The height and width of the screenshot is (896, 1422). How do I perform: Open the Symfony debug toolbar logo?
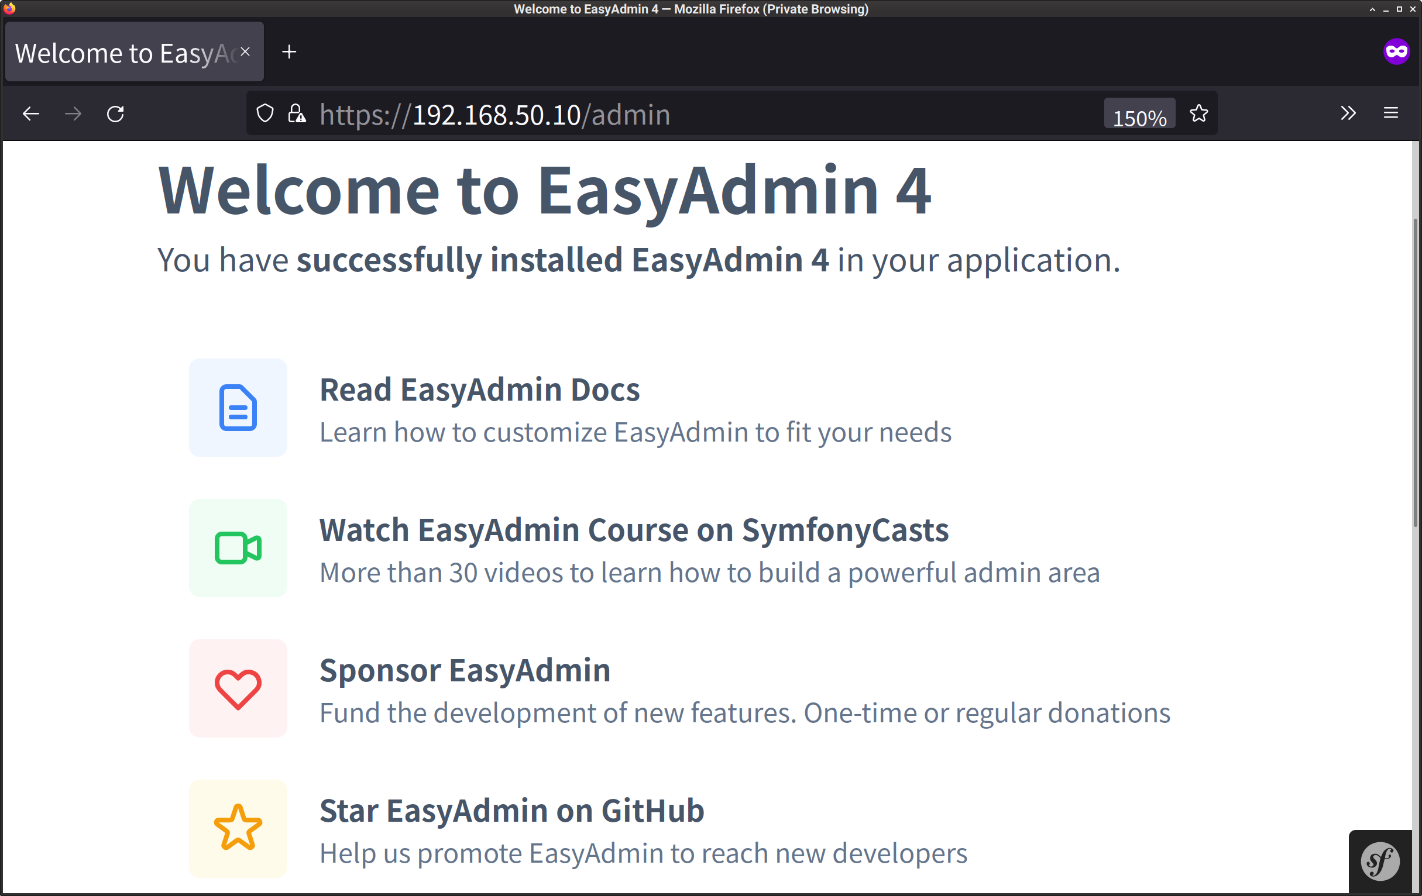tap(1379, 861)
